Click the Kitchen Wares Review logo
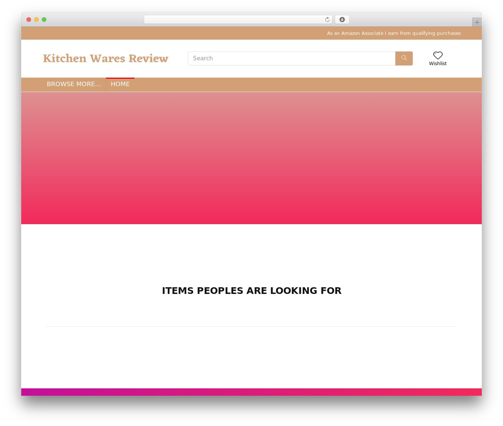This screenshot has height=426, width=503. pos(105,58)
